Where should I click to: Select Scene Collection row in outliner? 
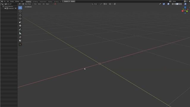click(x=9, y=6)
